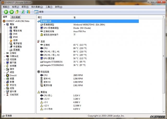167x119 pixels.
Task: Click the vertical scrollbar thumb
Action: (164, 56)
